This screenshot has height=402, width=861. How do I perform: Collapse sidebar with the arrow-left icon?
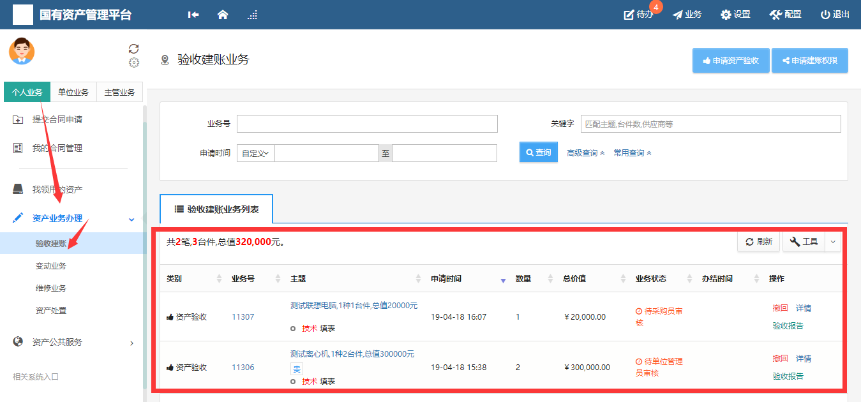coord(193,15)
